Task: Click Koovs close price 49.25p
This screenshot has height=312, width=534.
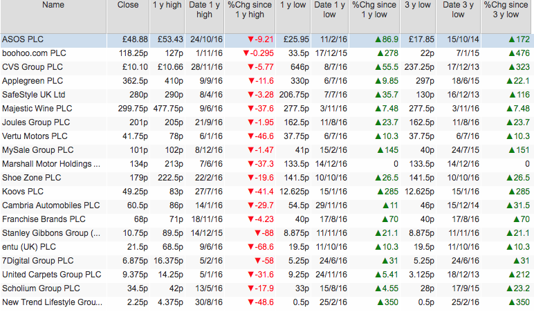Action: click(135, 192)
